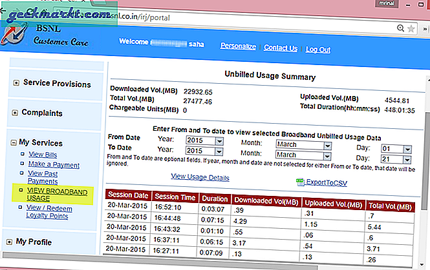The image size is (430, 270).
Task: Expand the Complaints section
Action: tap(16, 113)
